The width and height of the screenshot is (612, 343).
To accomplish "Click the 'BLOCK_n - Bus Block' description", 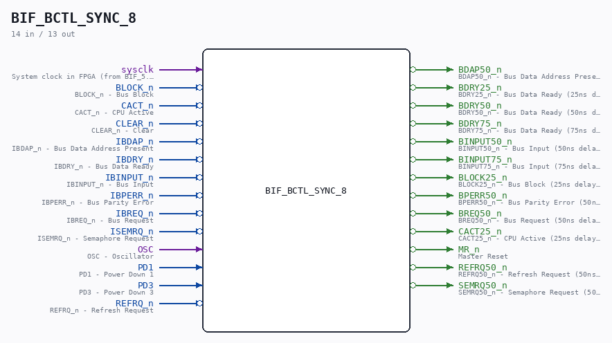I will coord(114,94).
